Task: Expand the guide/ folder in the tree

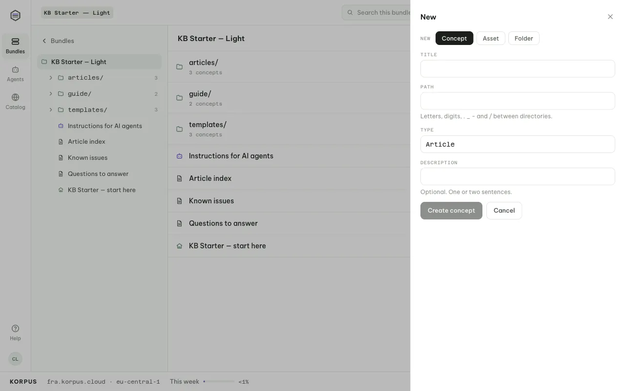Action: coord(51,94)
